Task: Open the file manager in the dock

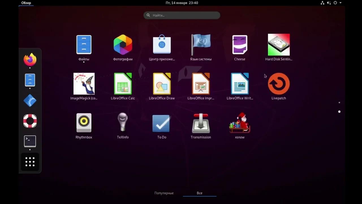Action: pyautogui.click(x=30, y=80)
